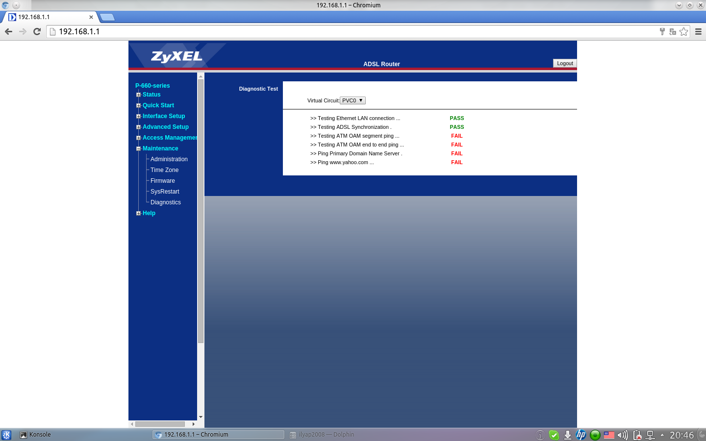Click the volume speaker tray icon
The width and height of the screenshot is (706, 441).
point(623,435)
